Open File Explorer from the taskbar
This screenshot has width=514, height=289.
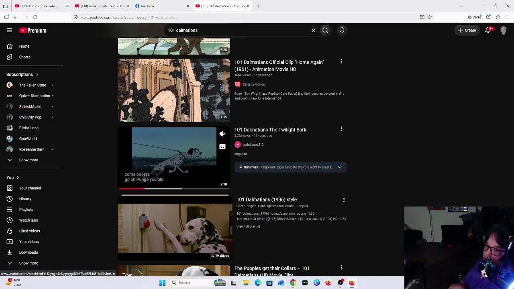(x=246, y=283)
